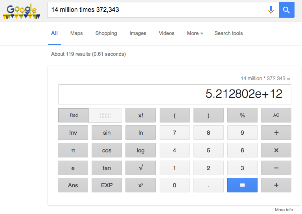Expand the More search categories dropdown
This screenshot has width=302, height=214.
point(195,33)
